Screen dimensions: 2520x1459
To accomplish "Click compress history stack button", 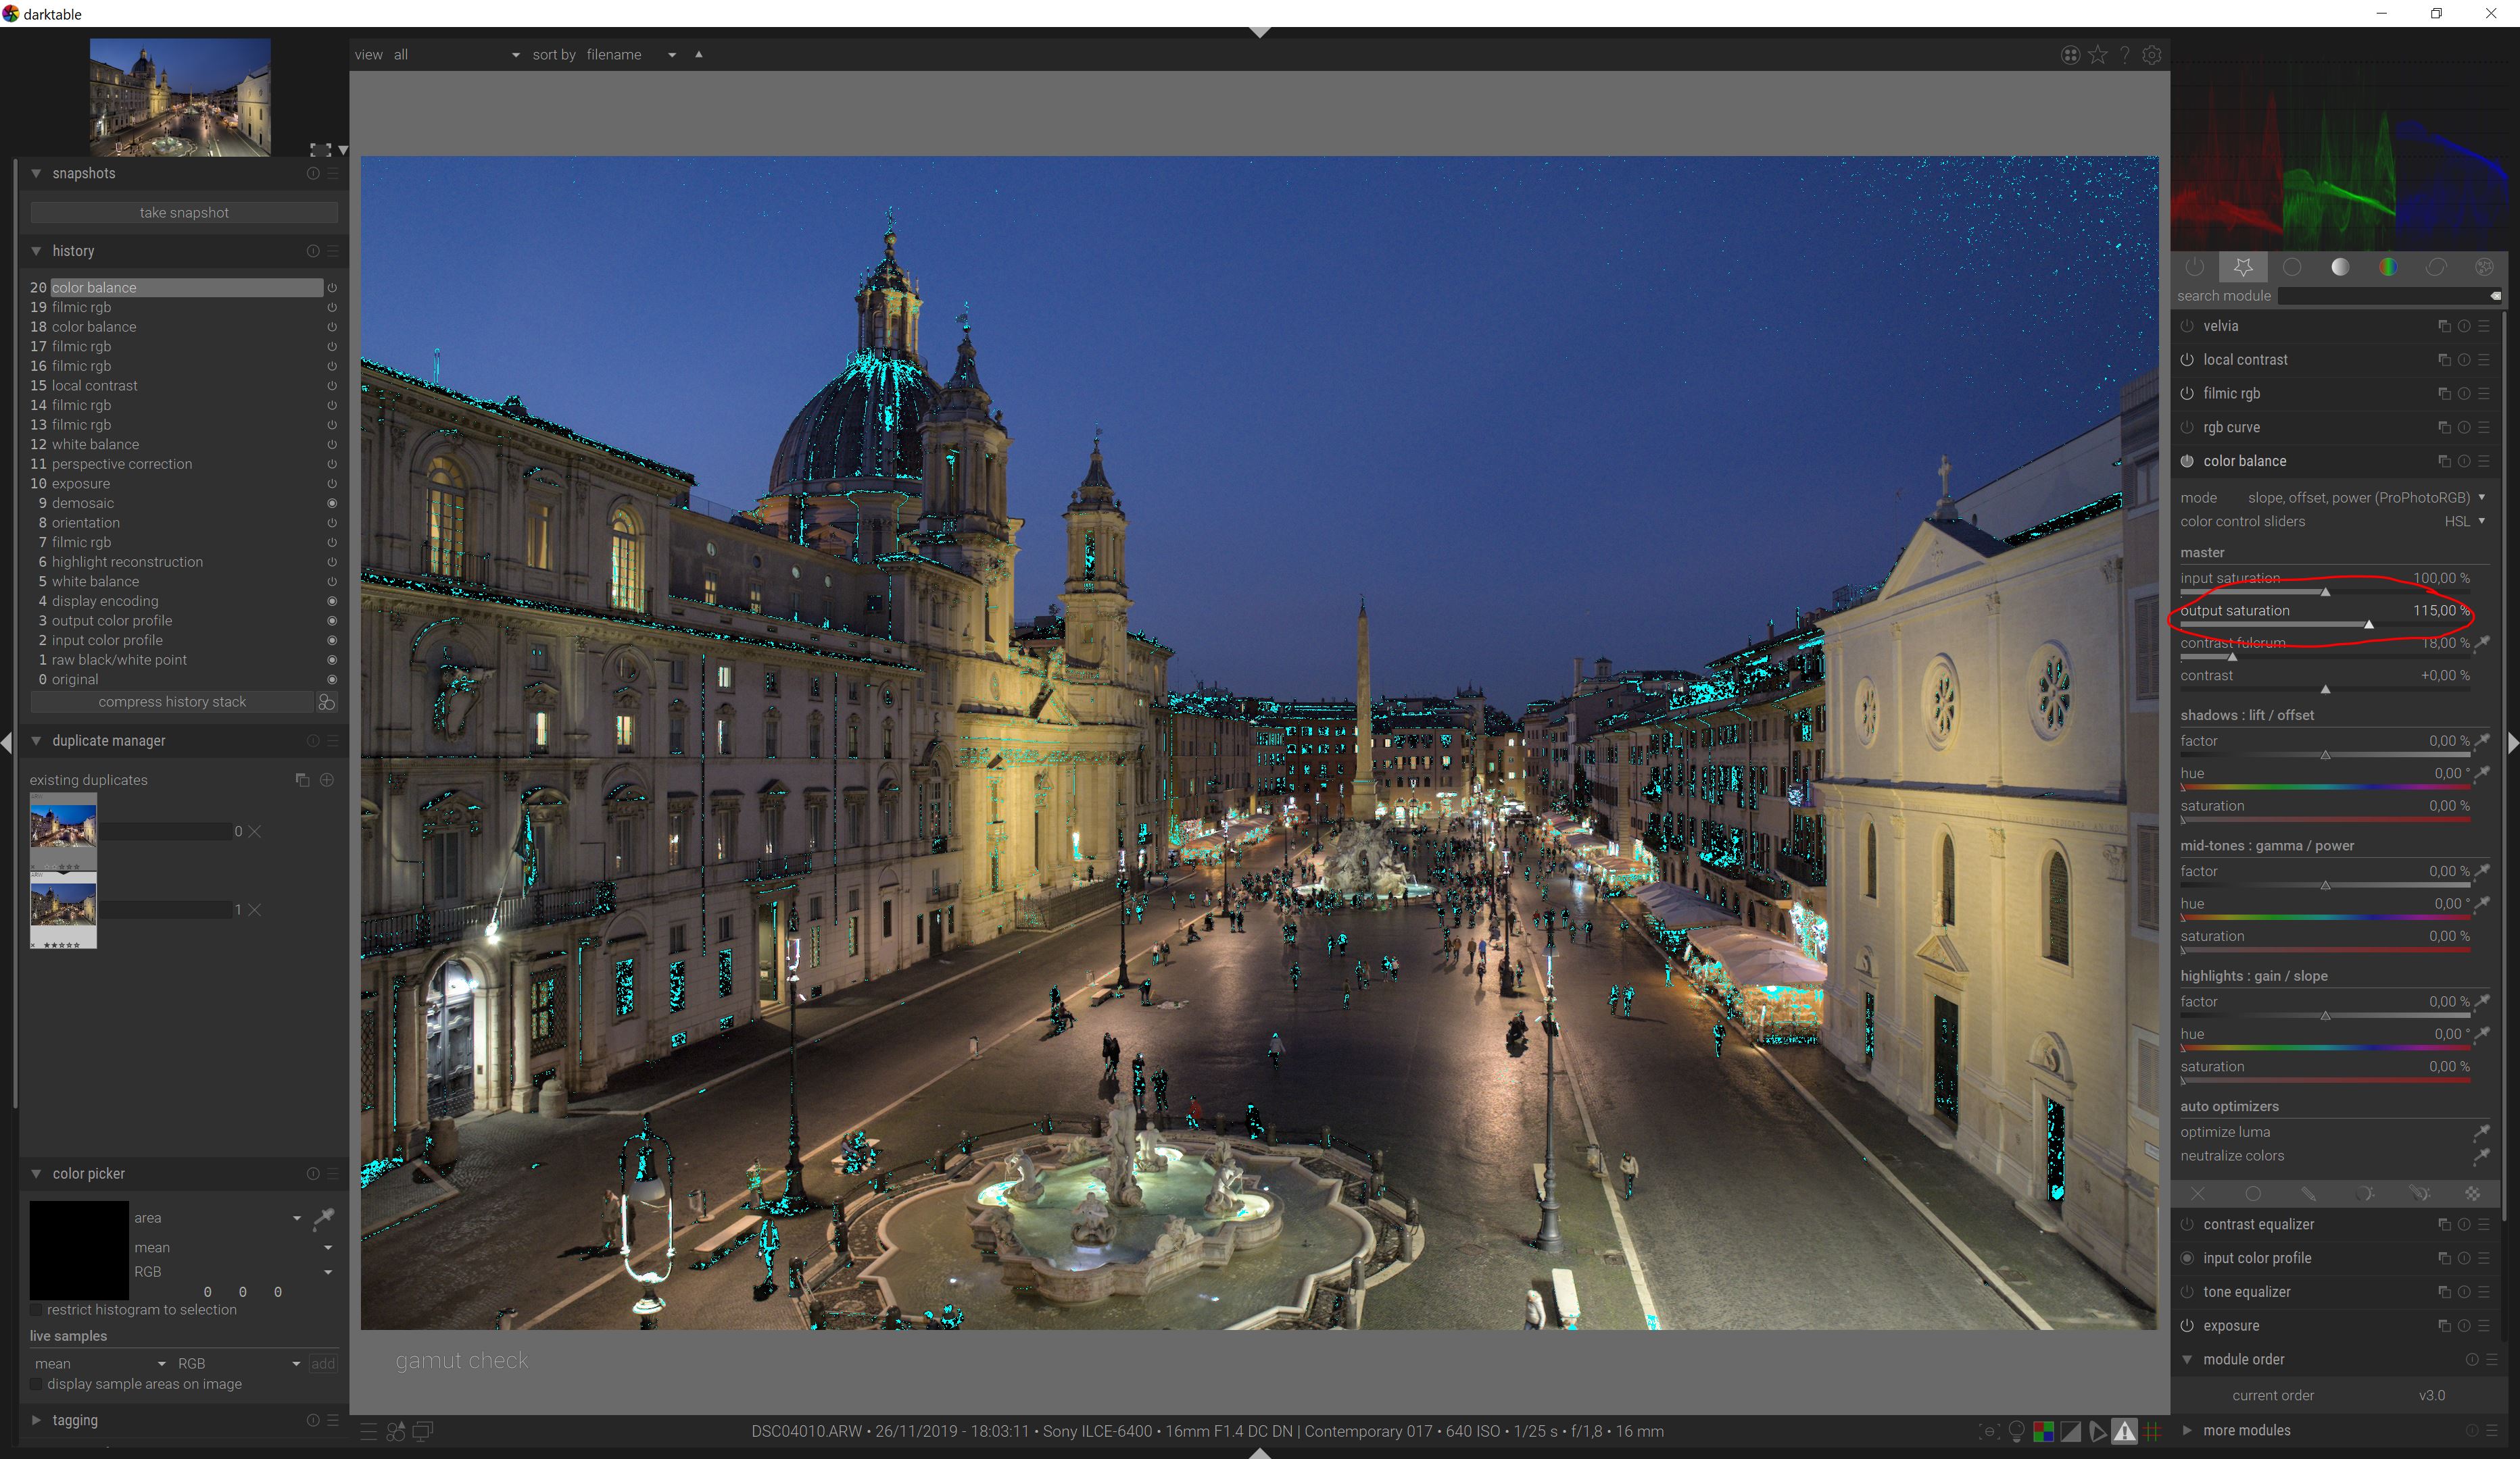I will point(172,702).
